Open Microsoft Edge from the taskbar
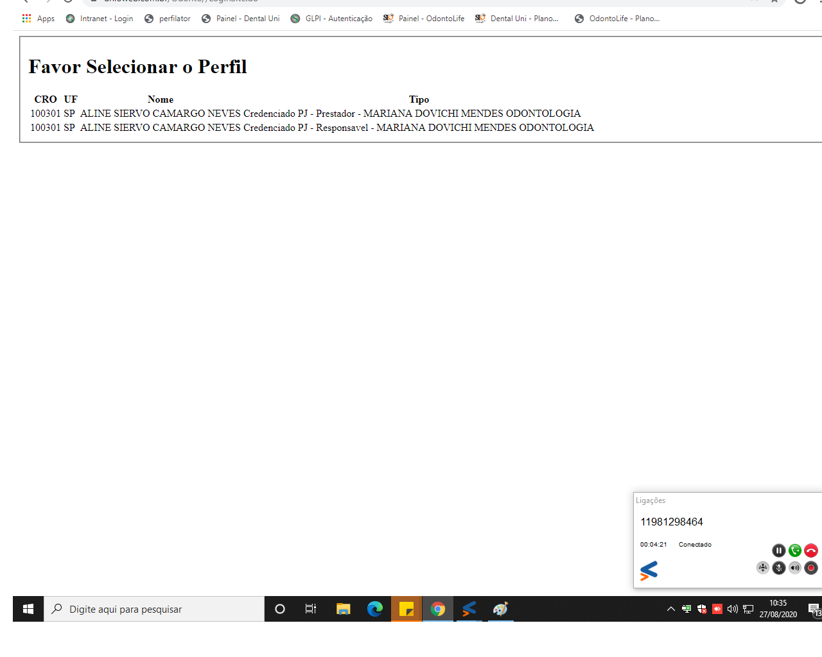822x657 pixels. (x=375, y=609)
